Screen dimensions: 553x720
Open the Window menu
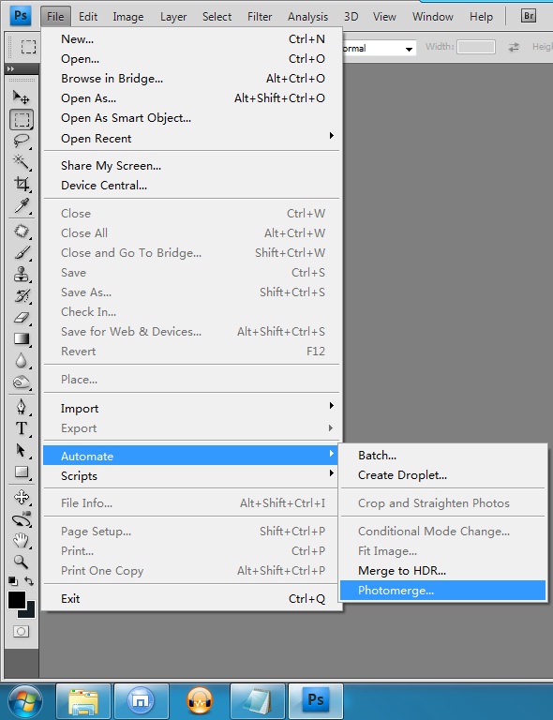tap(432, 17)
